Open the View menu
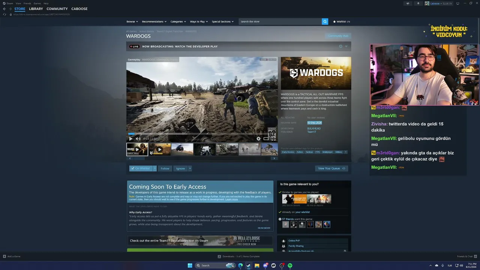 point(18,3)
